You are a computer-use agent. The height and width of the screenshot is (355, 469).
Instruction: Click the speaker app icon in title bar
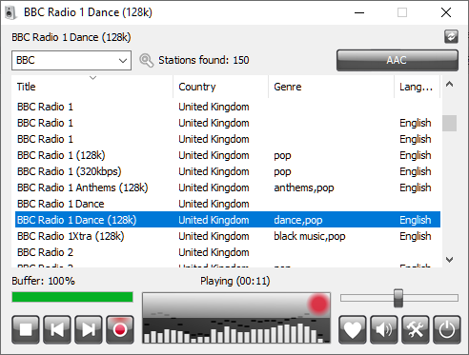(x=10, y=12)
